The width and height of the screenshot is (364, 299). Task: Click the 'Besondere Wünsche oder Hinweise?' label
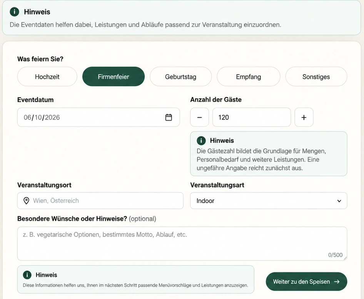point(72,219)
